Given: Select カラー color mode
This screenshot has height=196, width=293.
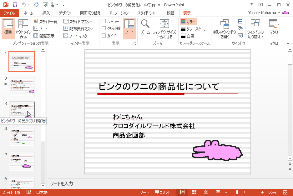Looking at the screenshot, I should coord(188,22).
